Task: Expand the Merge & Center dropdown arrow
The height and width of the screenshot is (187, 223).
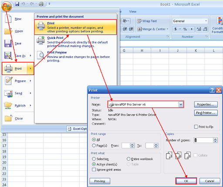Action: (x=167, y=29)
